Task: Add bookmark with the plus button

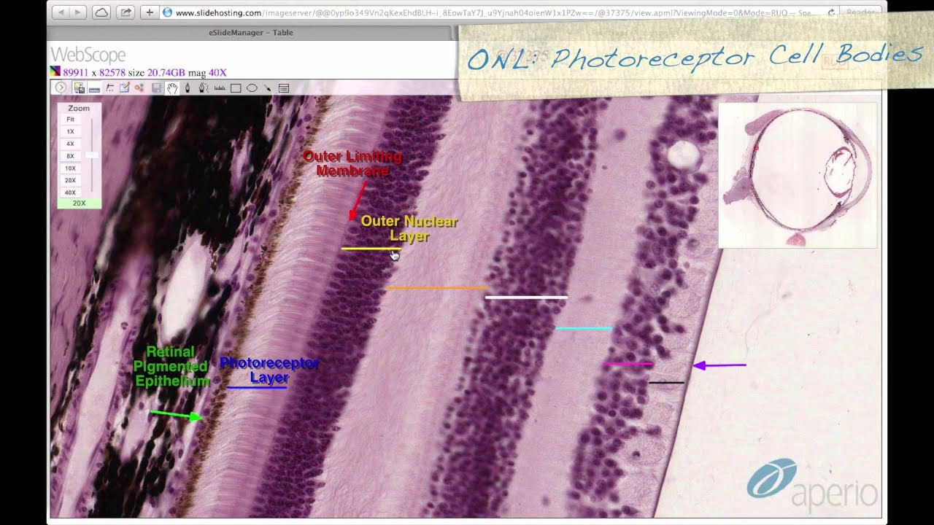Action: pyautogui.click(x=150, y=12)
